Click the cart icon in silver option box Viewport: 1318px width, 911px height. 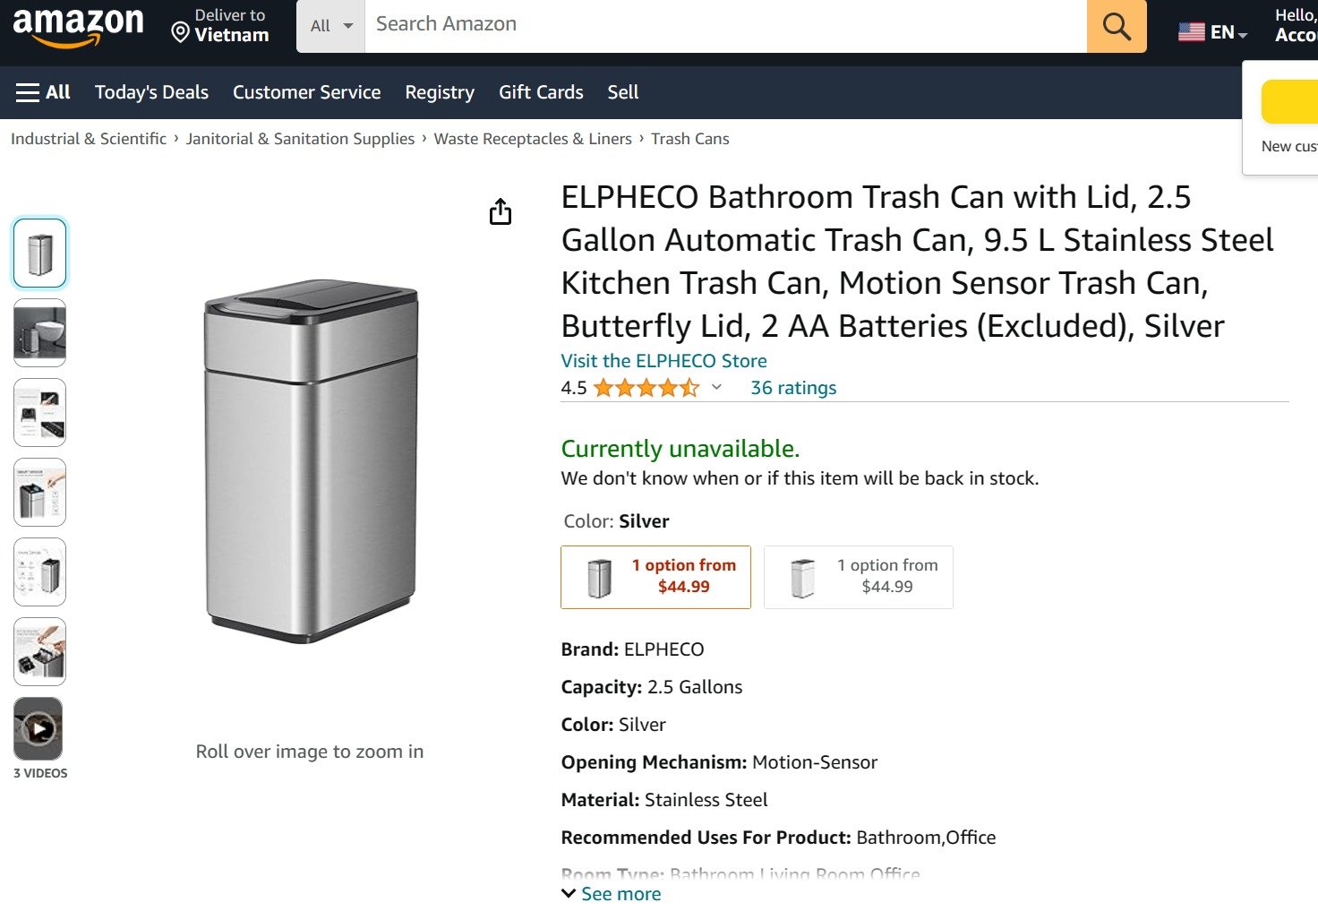click(x=601, y=576)
